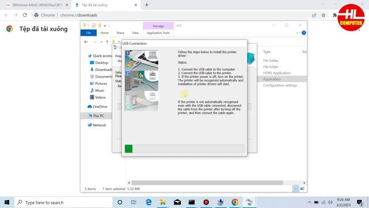This screenshot has width=369, height=208.
Task: Open a new Chrome tab
Action: (x=146, y=5)
